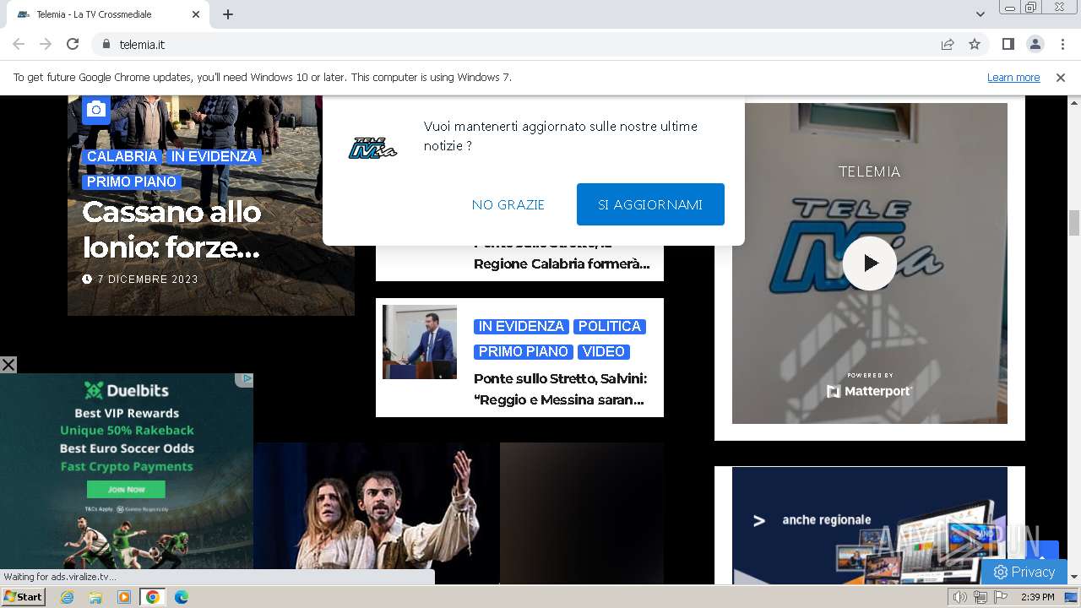Reload the telemia.it page

pos(73,44)
